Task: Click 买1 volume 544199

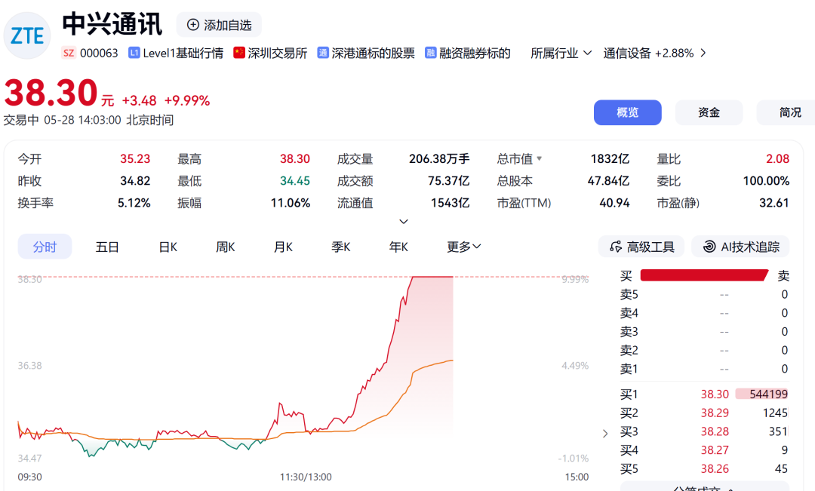Action: (x=768, y=394)
